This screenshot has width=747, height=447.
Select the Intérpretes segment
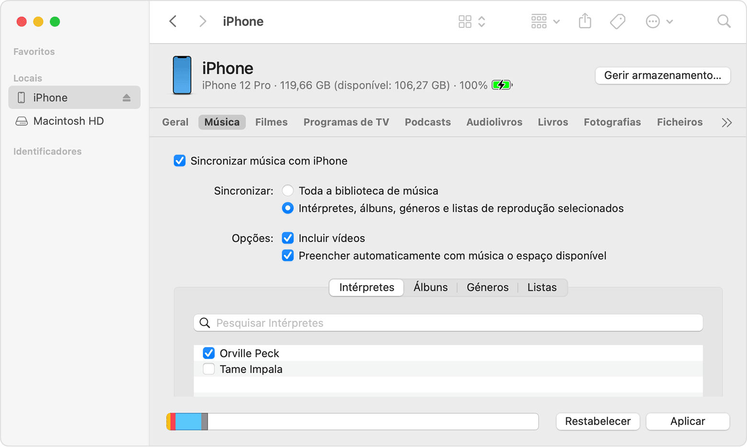(367, 287)
